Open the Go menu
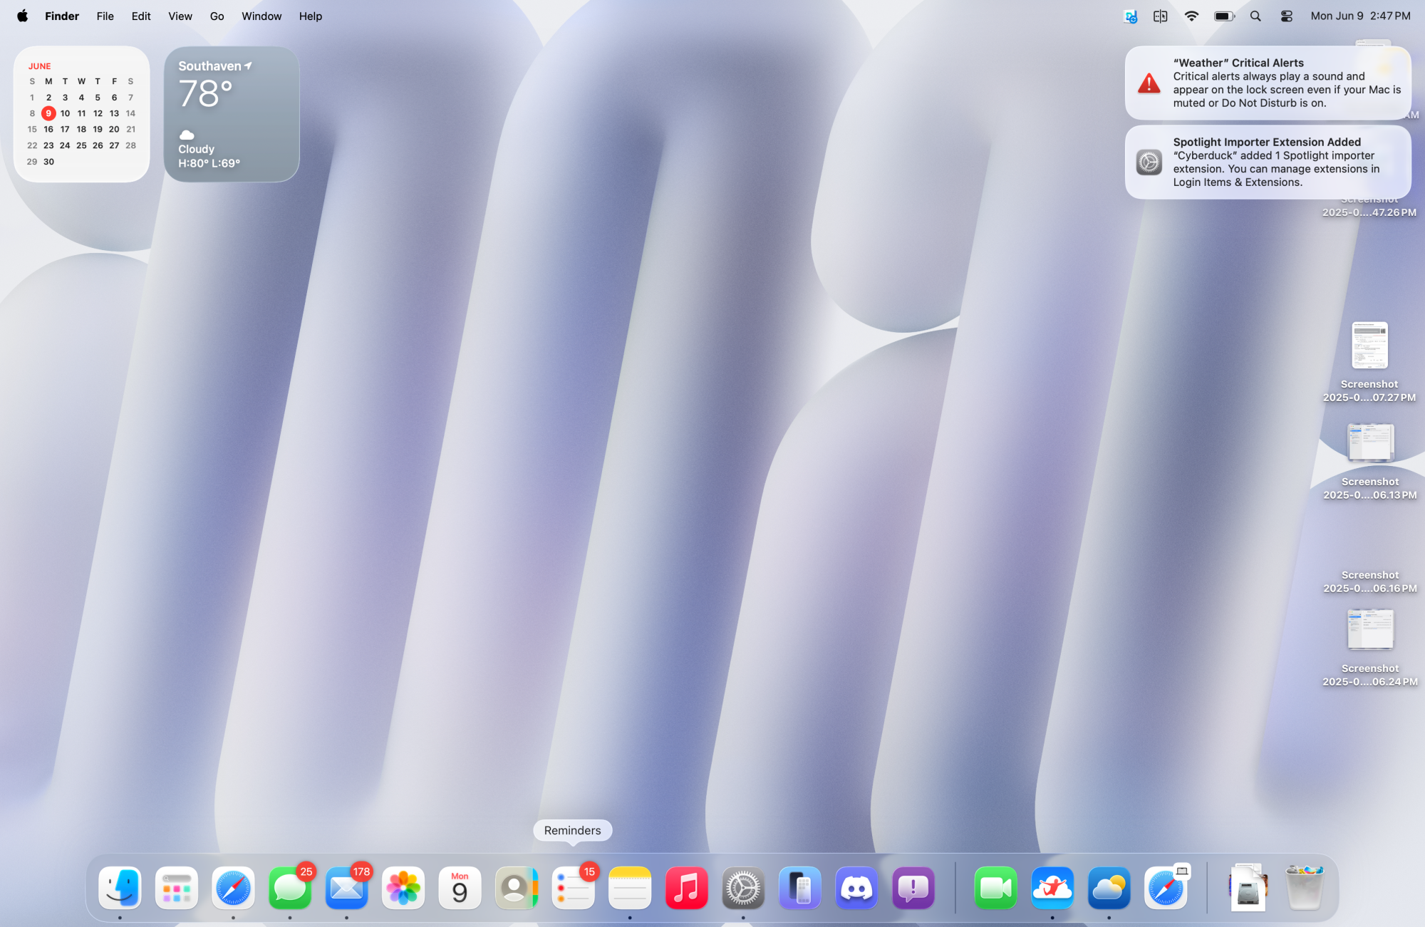Screen dimensions: 1425x927 pos(217,16)
